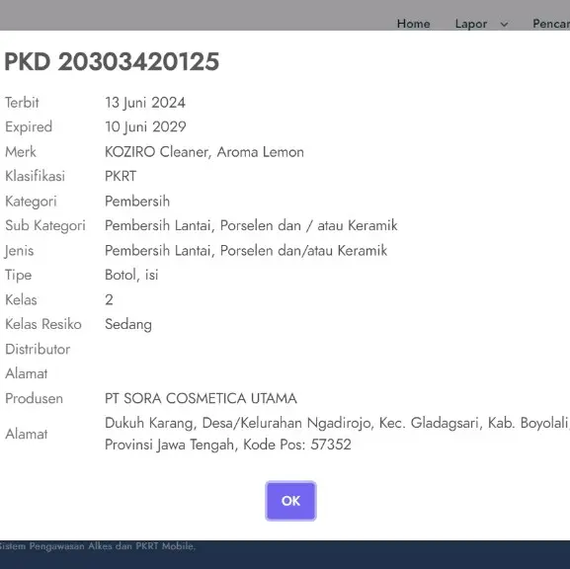570x569 pixels.
Task: Click the OK button
Action: [290, 501]
